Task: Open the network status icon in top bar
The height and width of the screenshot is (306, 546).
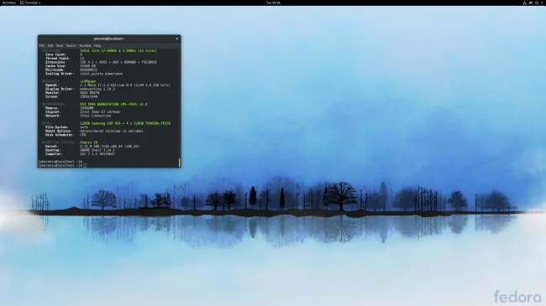Action: (525, 3)
